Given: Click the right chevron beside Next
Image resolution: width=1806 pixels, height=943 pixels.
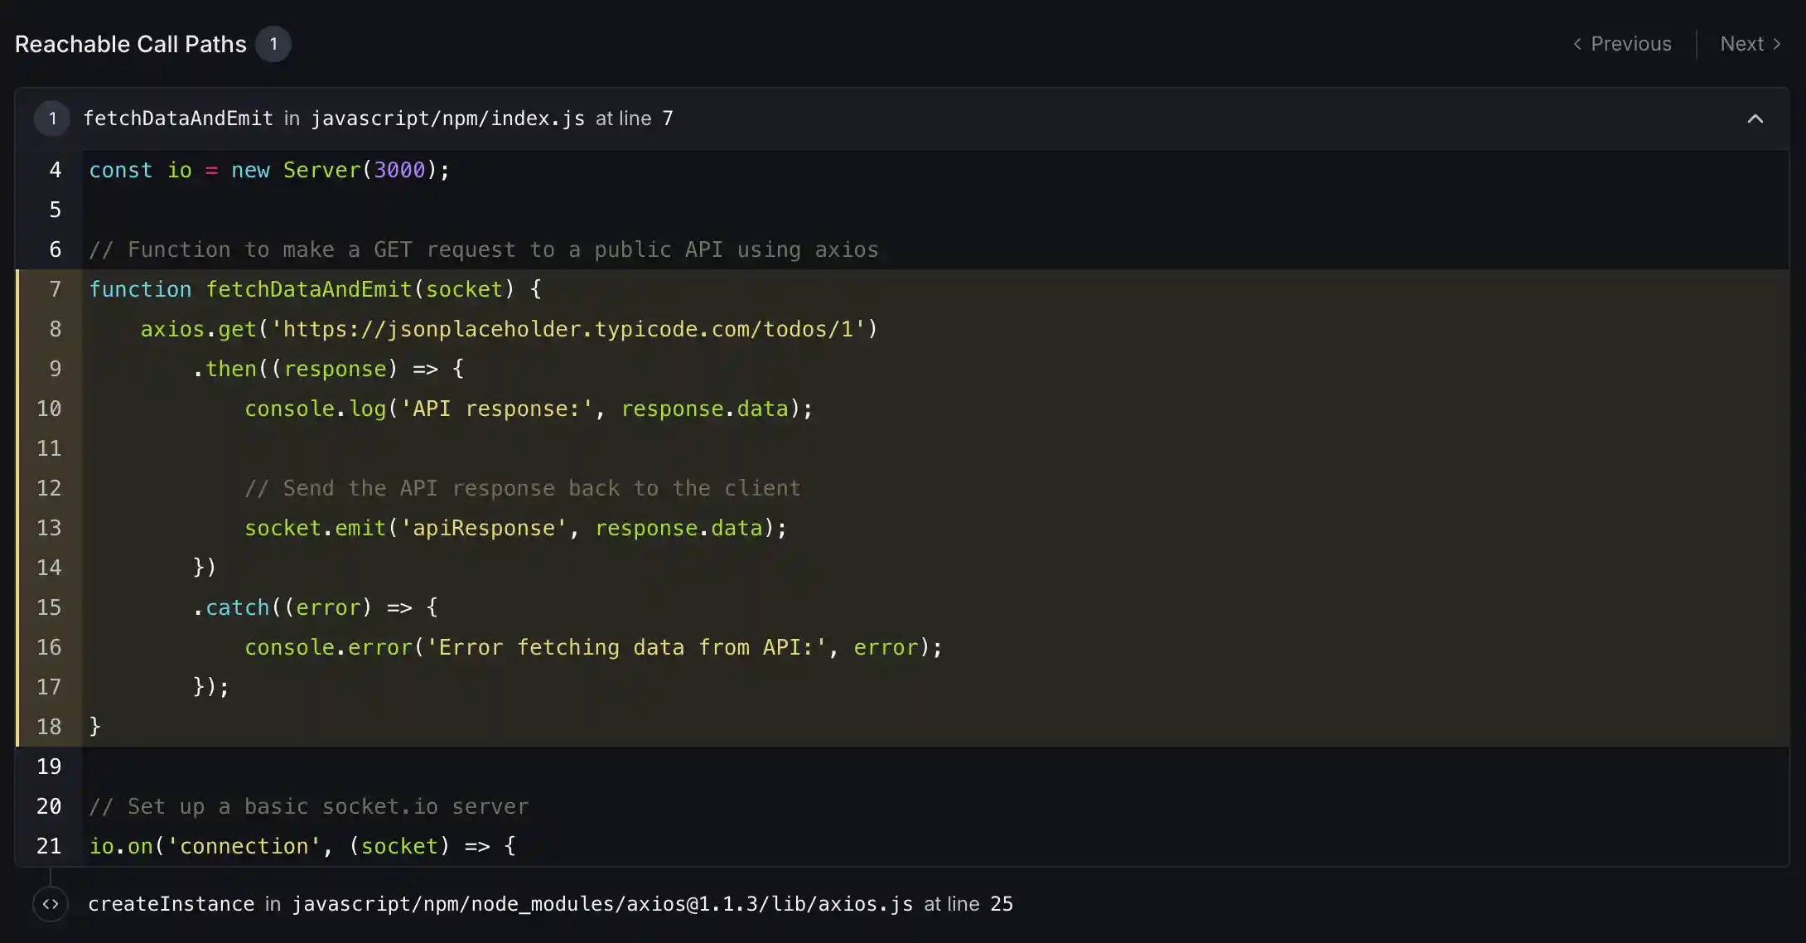Looking at the screenshot, I should 1776,44.
